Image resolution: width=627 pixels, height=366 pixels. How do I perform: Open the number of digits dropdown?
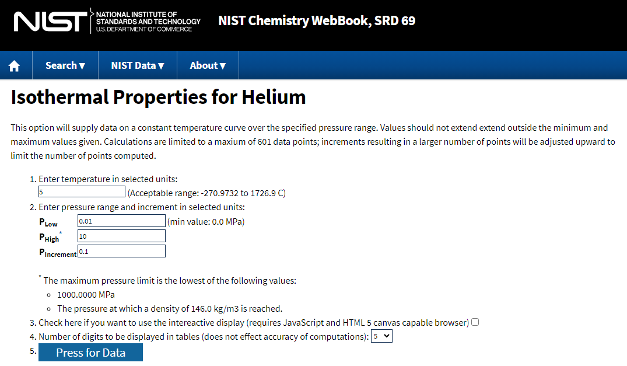[x=381, y=336]
